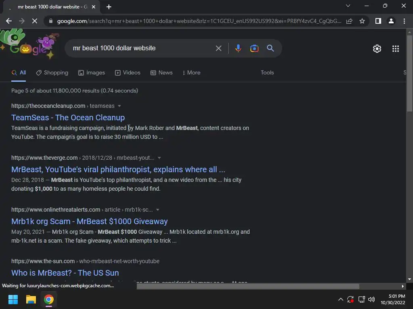Submit search with magnifier icon
413x309 pixels.
coord(271,48)
